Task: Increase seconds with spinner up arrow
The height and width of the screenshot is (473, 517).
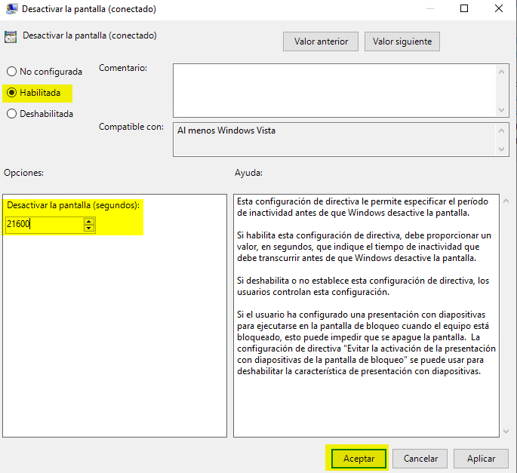Action: (x=89, y=221)
